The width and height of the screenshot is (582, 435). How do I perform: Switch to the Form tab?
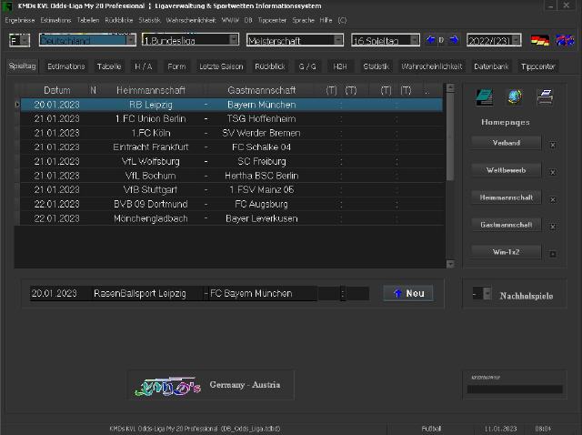(x=176, y=66)
